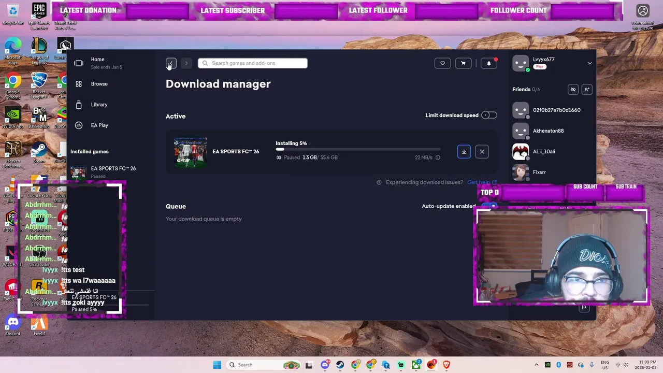Open the notifications bell
The image size is (663, 373).
pos(489,63)
